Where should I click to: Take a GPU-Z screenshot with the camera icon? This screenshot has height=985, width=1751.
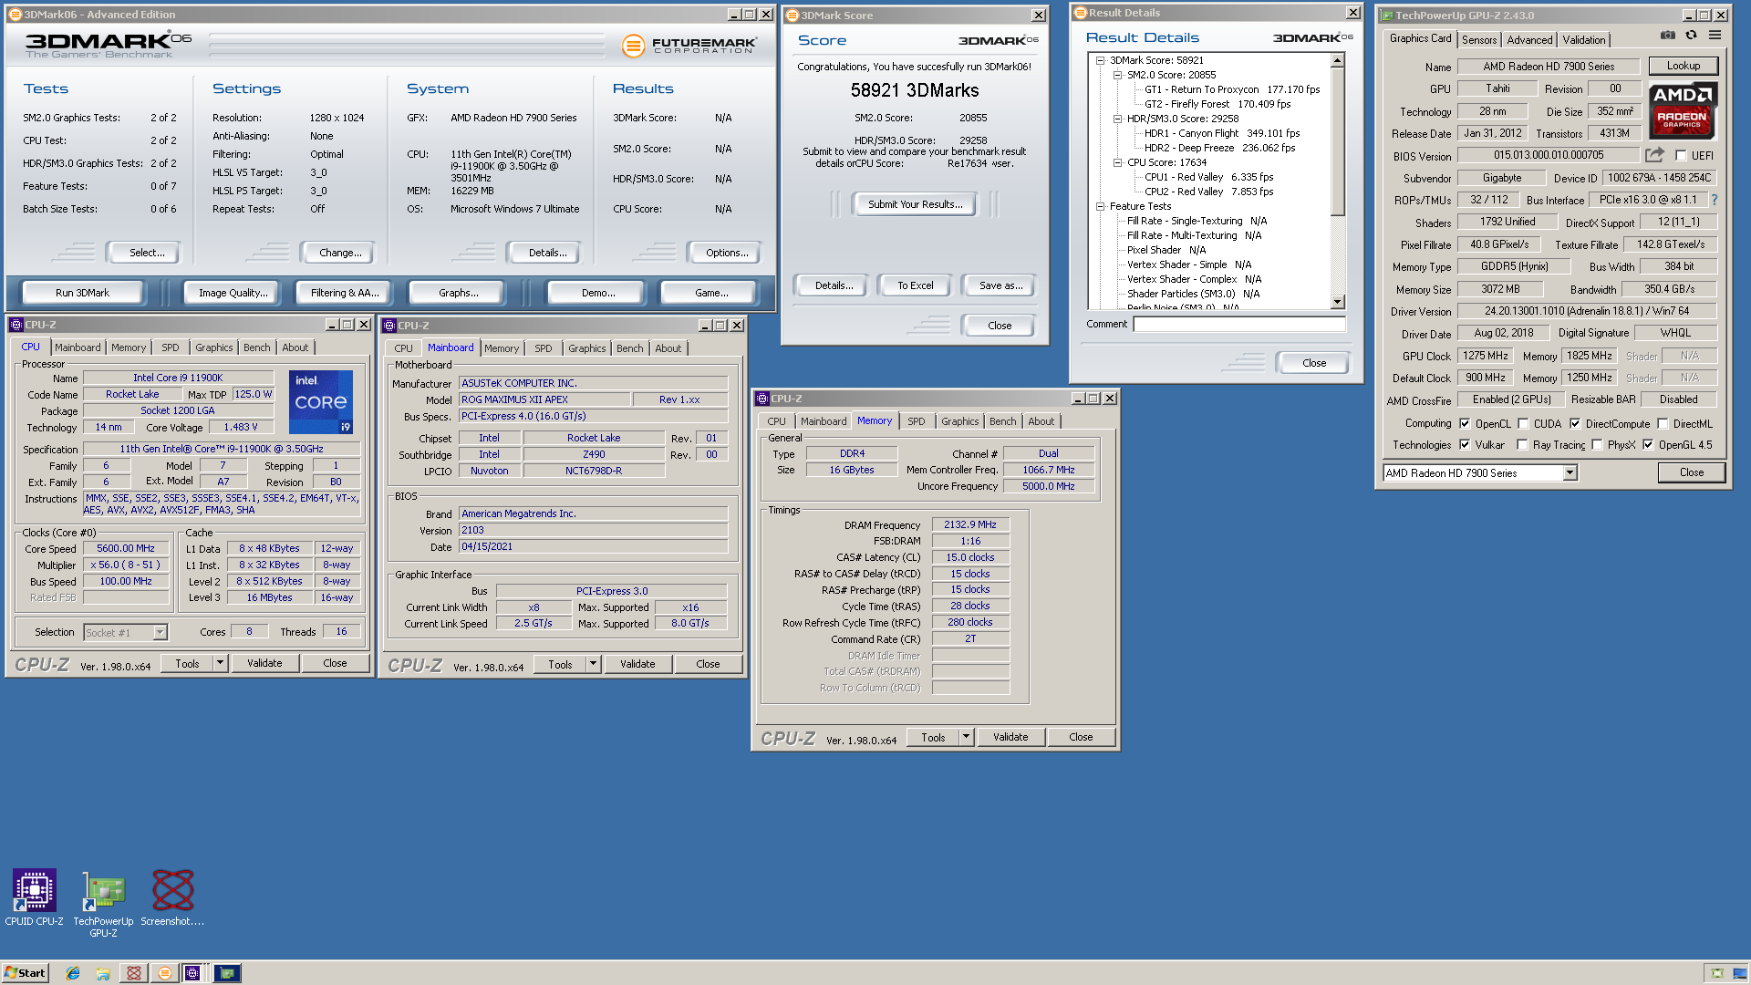click(1667, 36)
